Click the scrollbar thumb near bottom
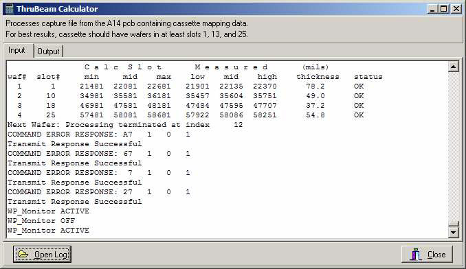Viewport: 466px width, 269px height. 453,224
